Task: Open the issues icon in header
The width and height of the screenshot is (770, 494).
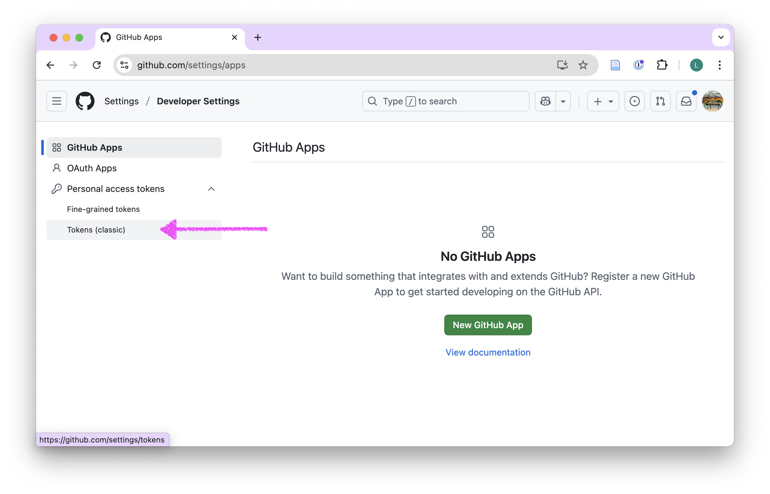Action: pos(634,101)
